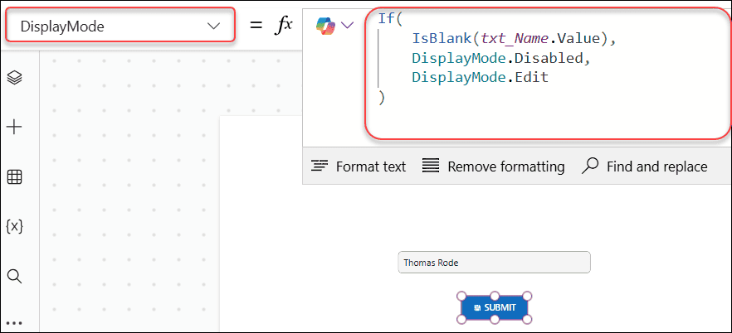
Task: Click DisplayMode.Disabled in the formula
Action: click(x=498, y=58)
